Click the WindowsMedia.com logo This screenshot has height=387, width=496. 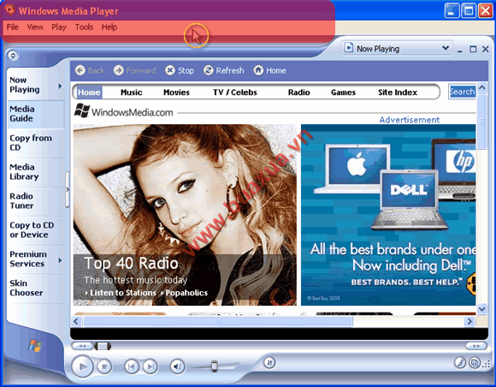click(124, 111)
